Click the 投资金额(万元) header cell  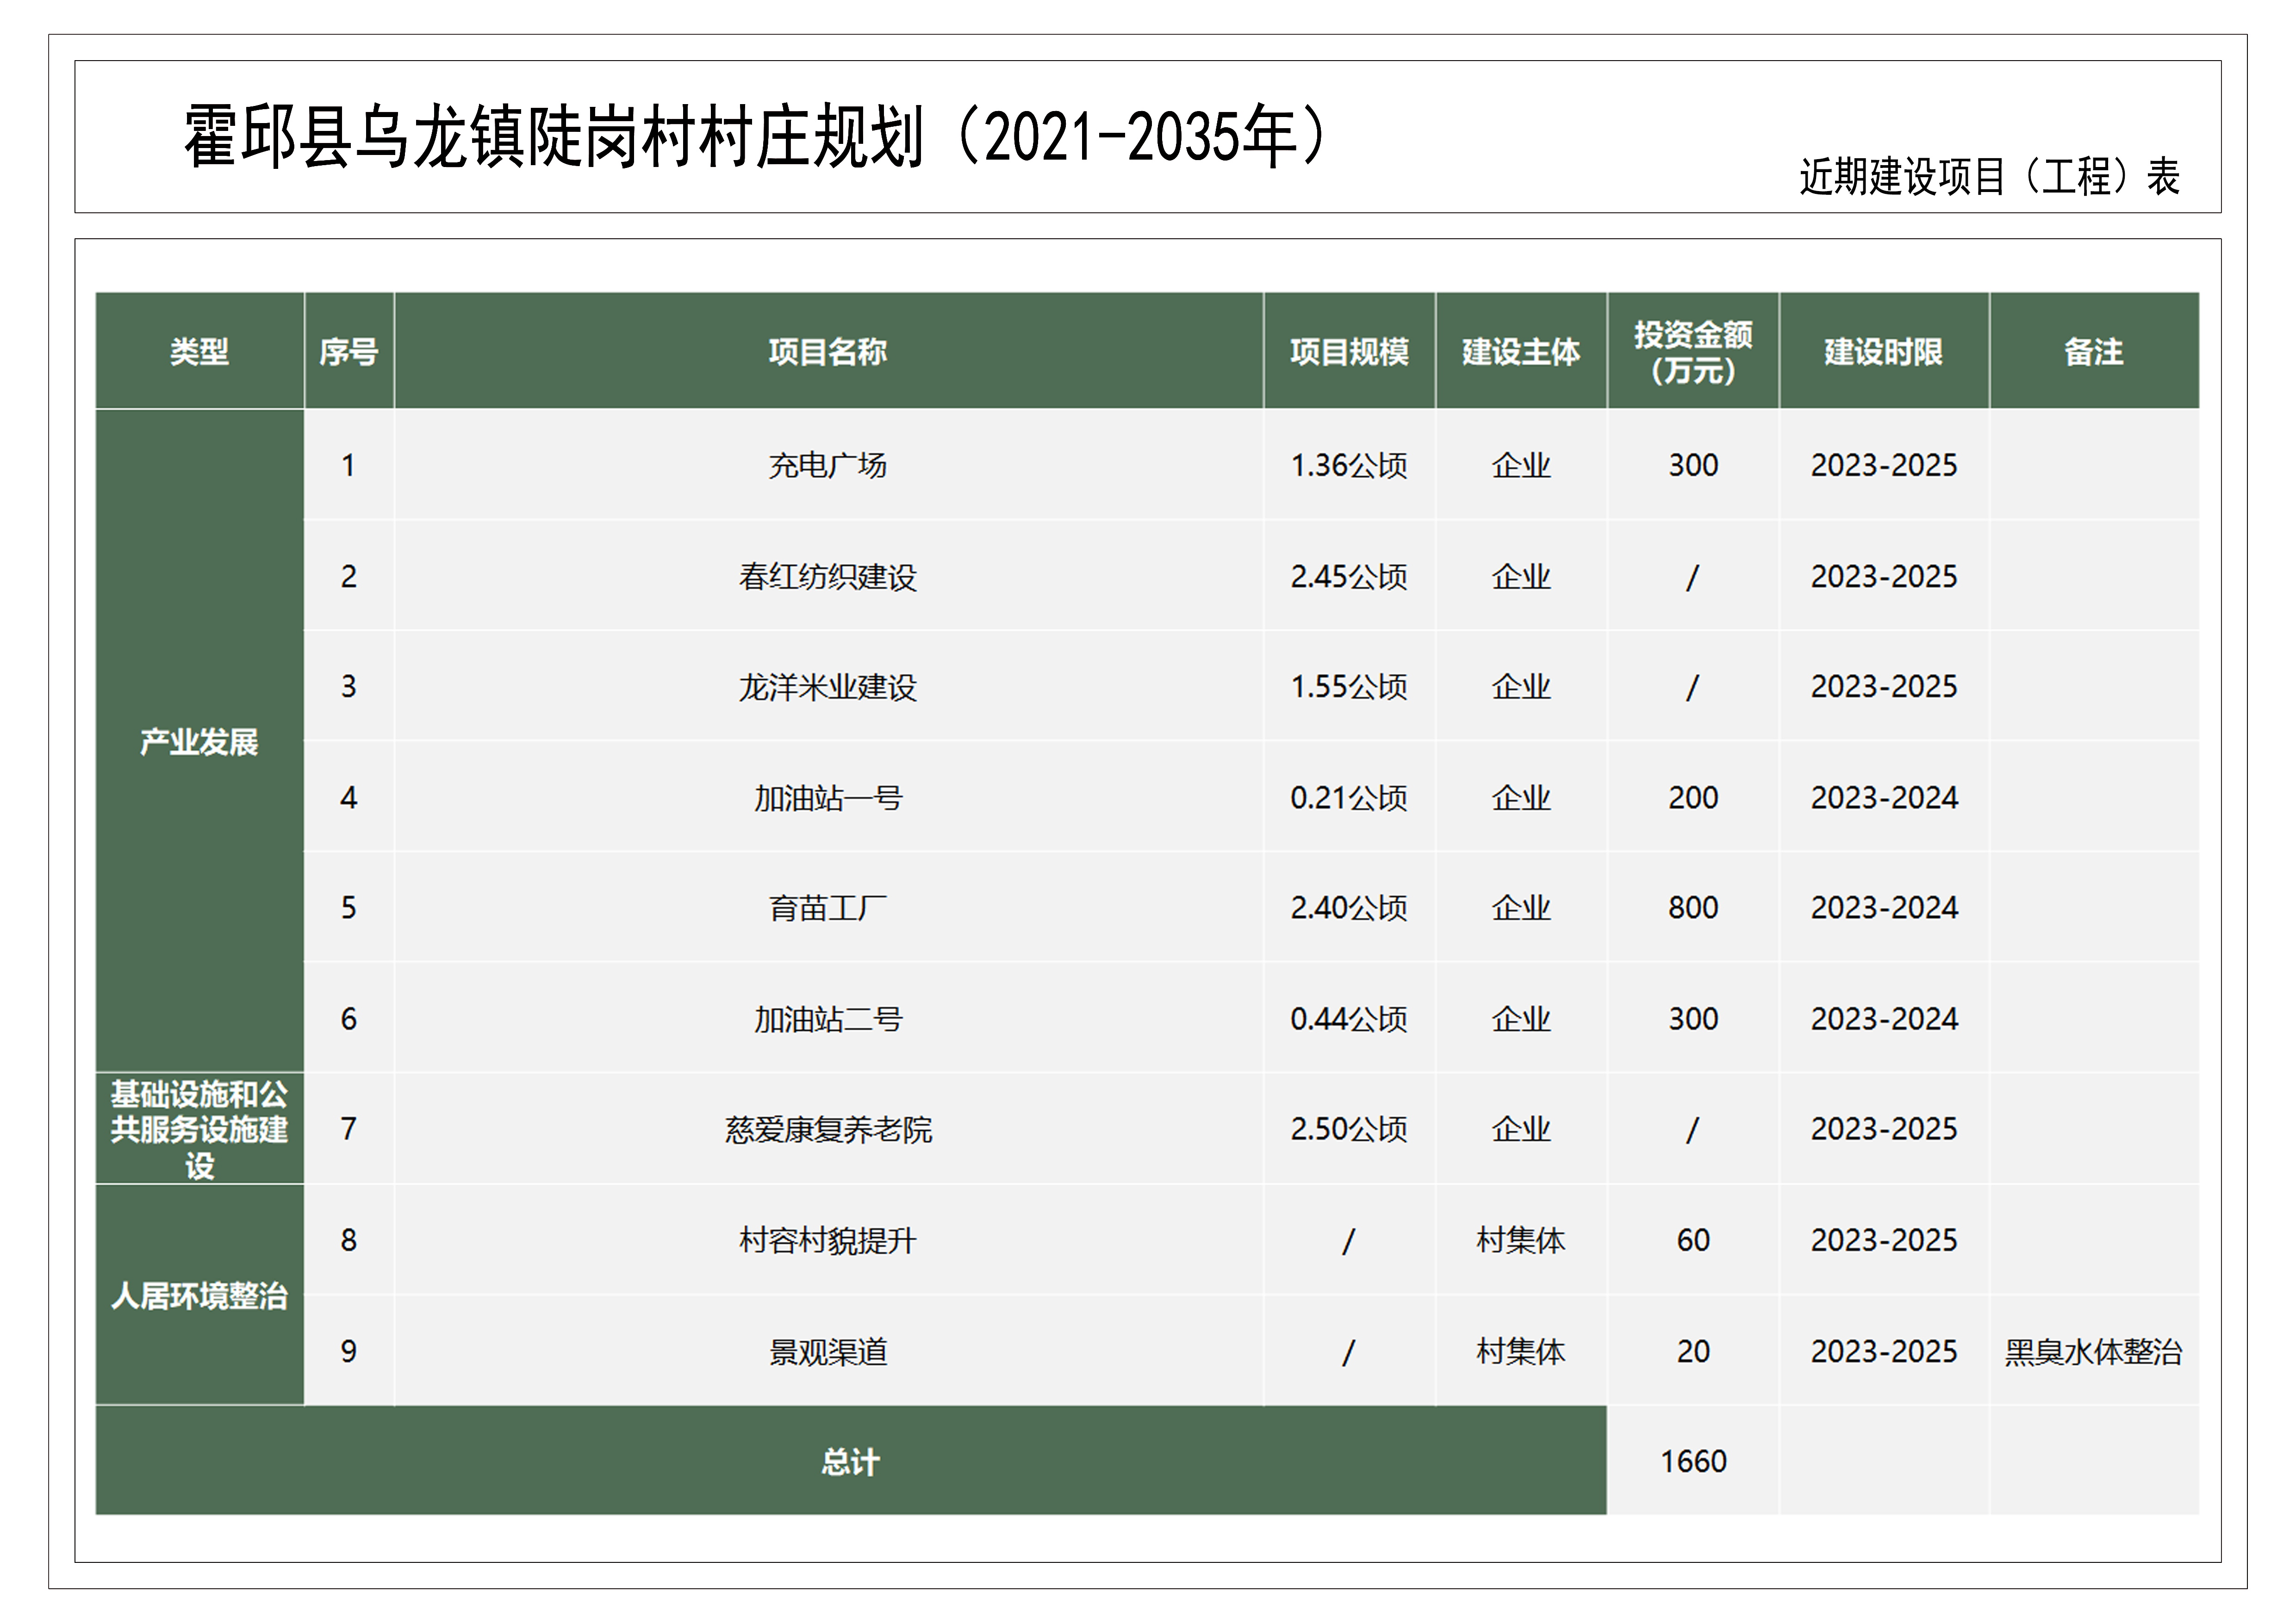click(1692, 352)
